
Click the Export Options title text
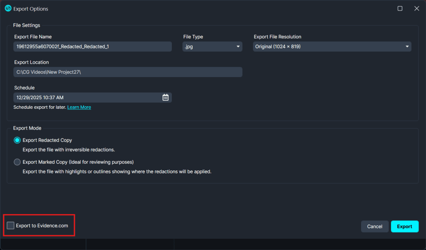31,9
